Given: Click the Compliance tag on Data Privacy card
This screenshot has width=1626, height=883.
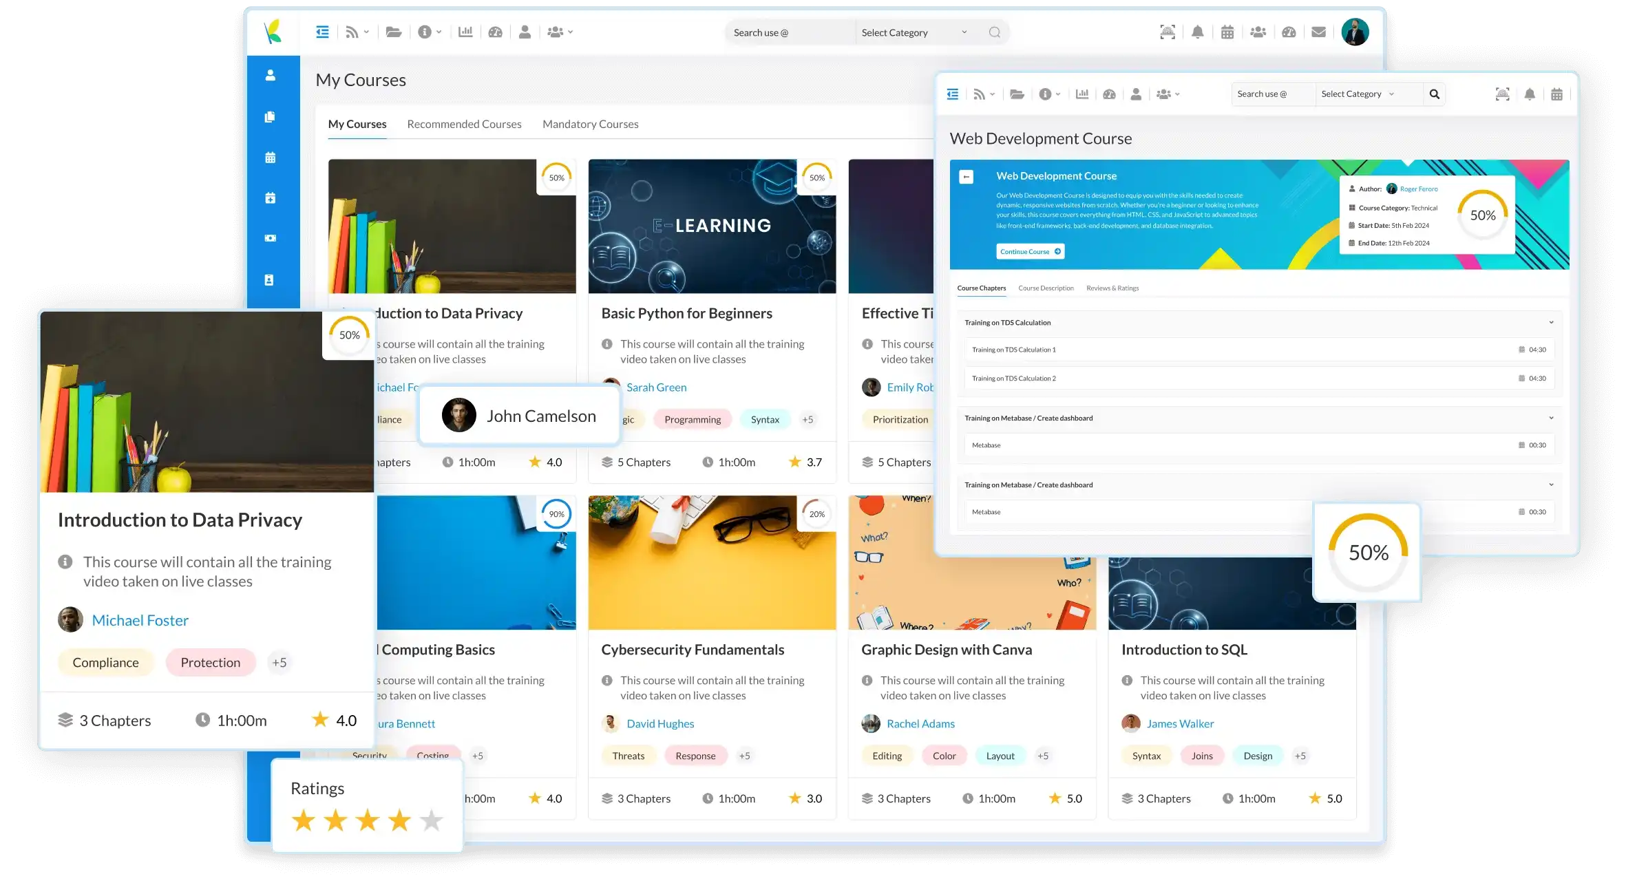Looking at the screenshot, I should (x=105, y=663).
